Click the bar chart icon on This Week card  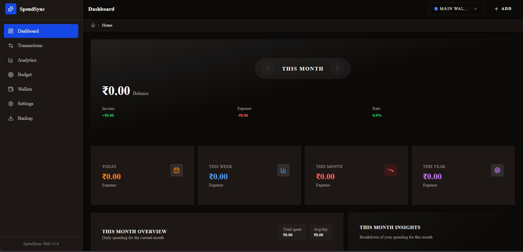point(283,170)
